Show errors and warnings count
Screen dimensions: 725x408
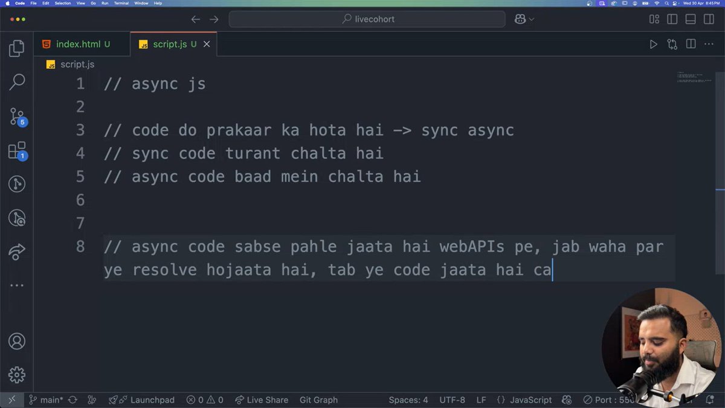tap(205, 400)
